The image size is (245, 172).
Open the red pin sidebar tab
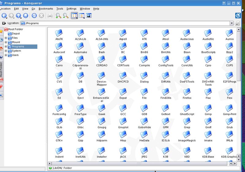[x=1, y=87]
